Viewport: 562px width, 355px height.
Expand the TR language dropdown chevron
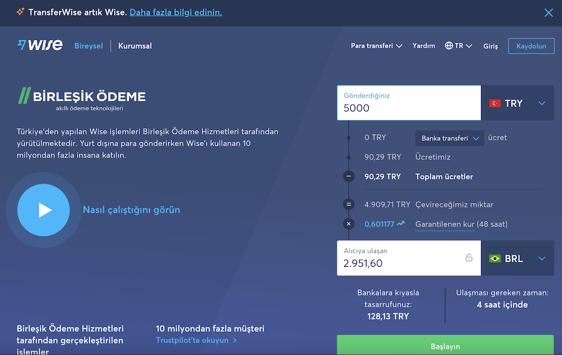[469, 46]
